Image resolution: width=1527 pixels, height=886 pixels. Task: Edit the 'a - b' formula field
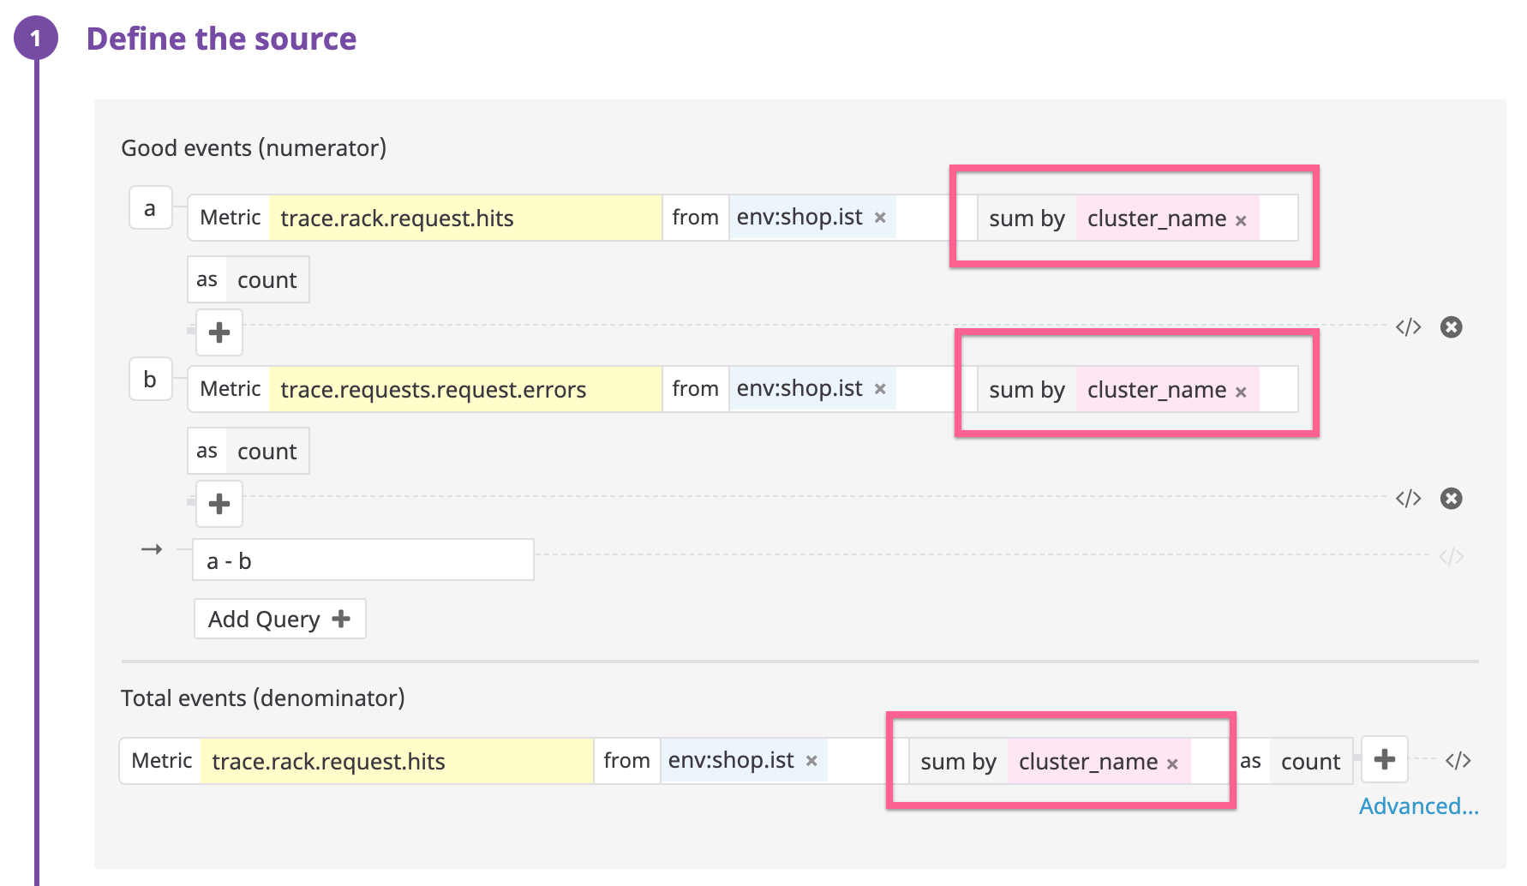tap(362, 560)
